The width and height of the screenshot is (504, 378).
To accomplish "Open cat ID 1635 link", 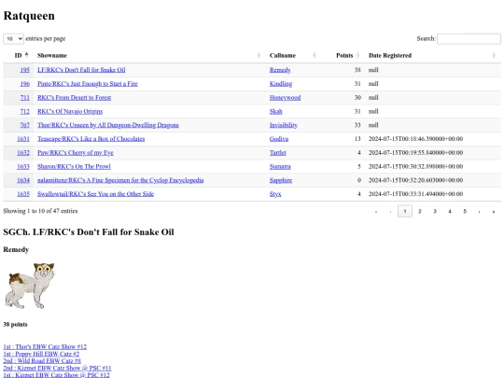I will click(x=23, y=194).
